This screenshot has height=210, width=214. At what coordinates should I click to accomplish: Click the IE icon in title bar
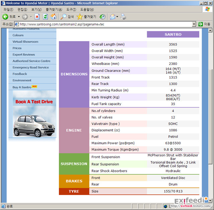[x=3, y=3]
